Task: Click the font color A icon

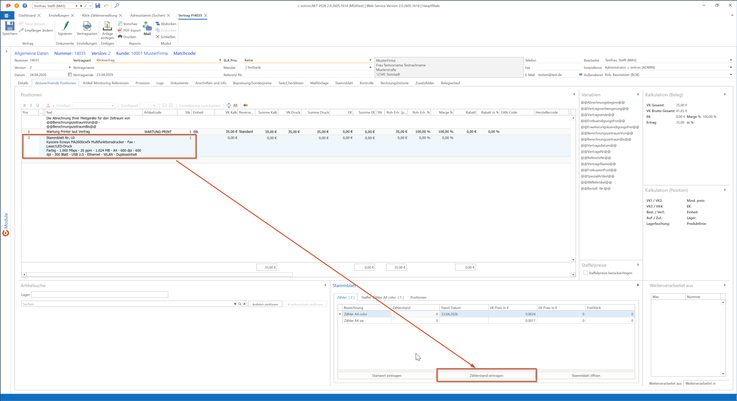Action: point(48,105)
